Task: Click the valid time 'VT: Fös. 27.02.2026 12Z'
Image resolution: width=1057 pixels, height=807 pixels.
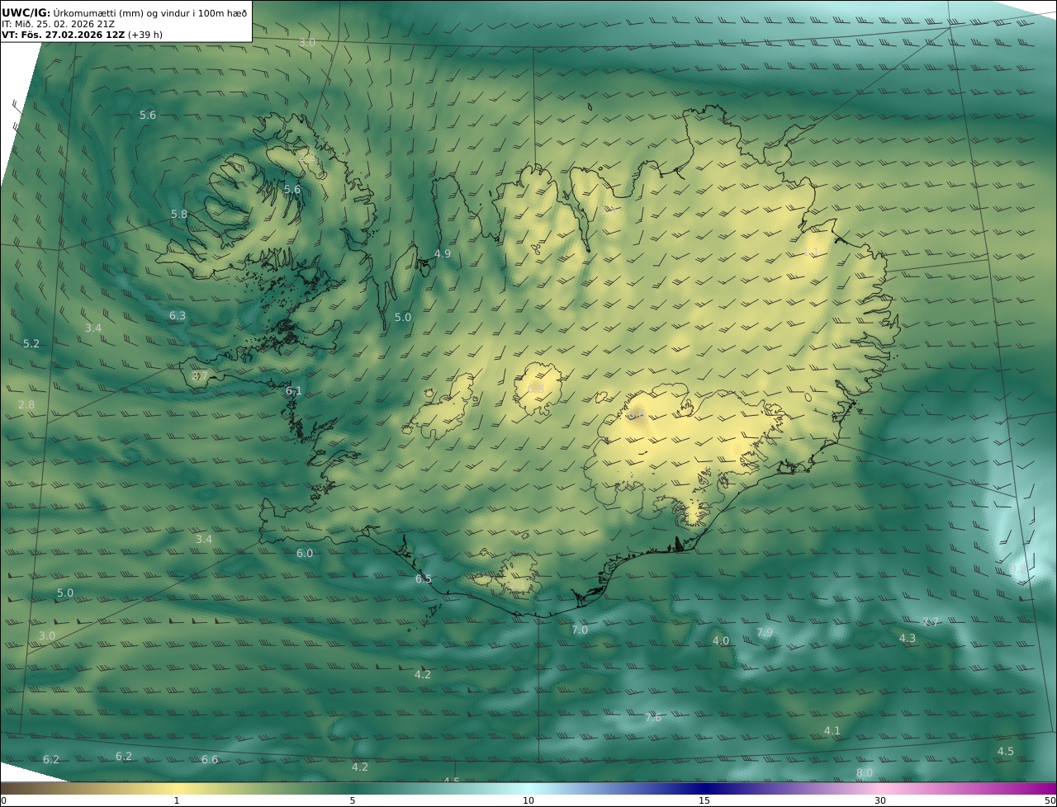Action: [x=64, y=35]
